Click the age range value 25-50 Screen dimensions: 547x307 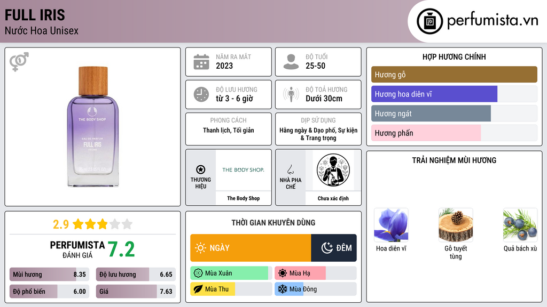(315, 66)
